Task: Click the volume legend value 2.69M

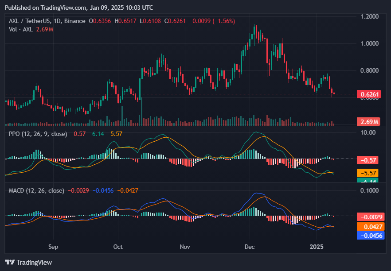Action: tap(45, 29)
